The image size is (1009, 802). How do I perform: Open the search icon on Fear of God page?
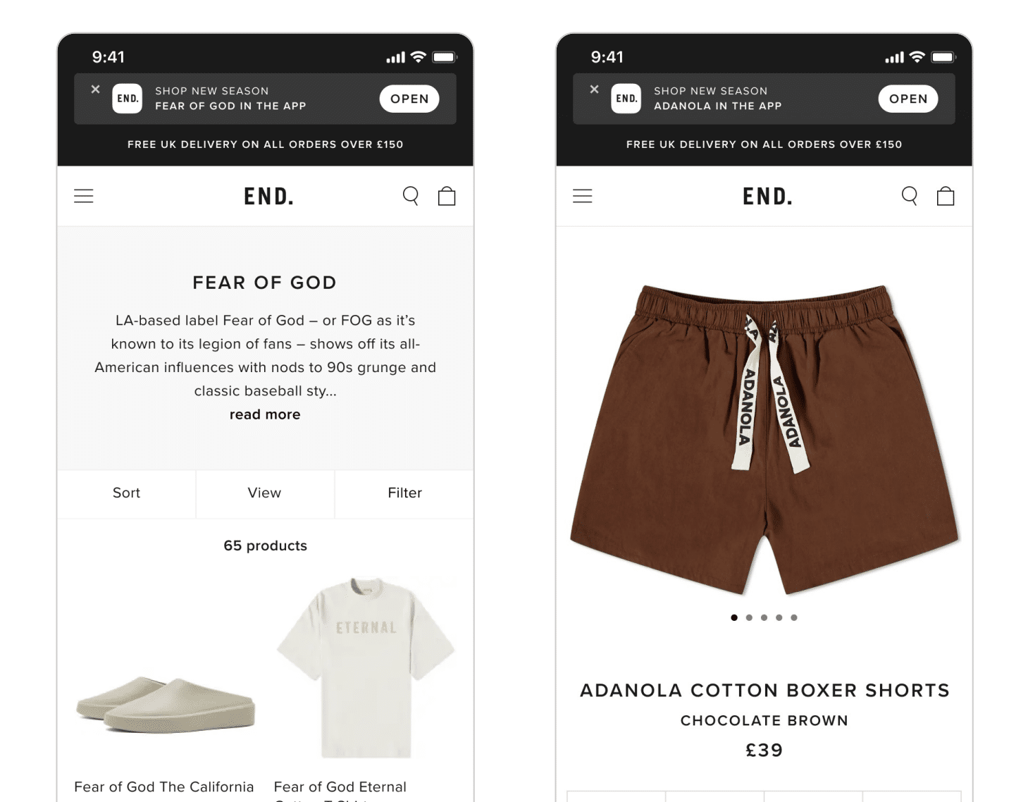click(x=411, y=196)
